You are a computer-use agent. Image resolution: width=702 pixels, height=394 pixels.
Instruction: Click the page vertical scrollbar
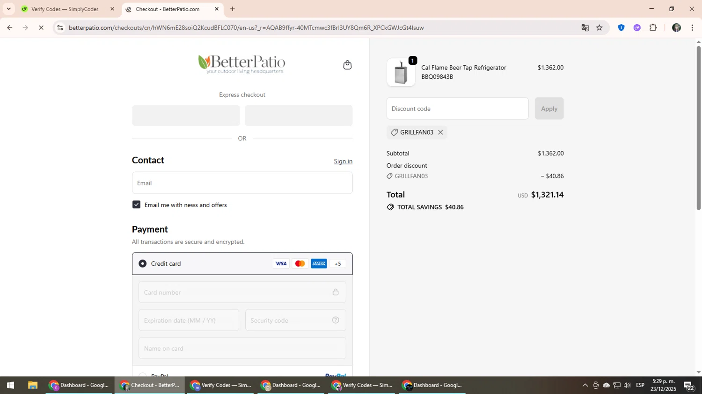[699, 128]
